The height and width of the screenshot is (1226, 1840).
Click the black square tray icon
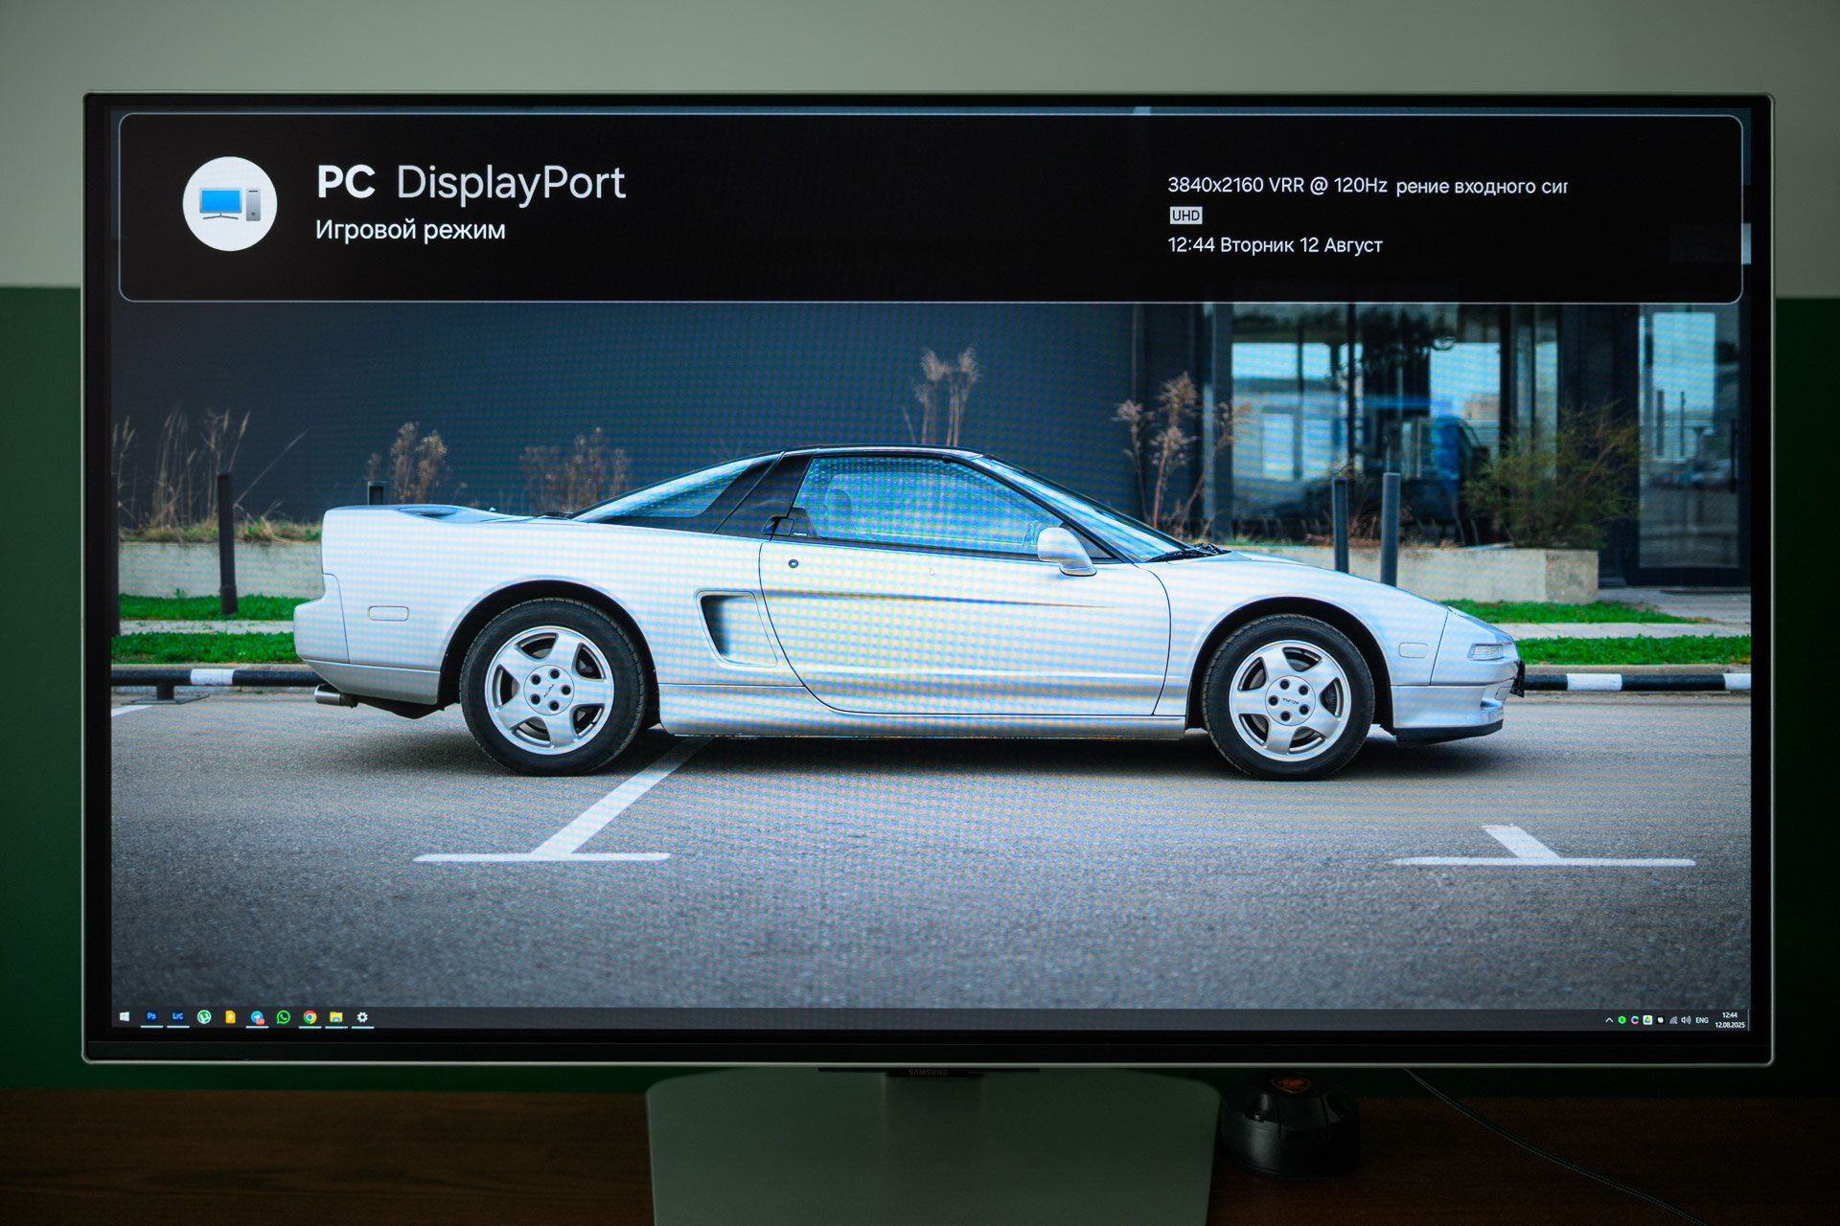click(x=1661, y=1020)
